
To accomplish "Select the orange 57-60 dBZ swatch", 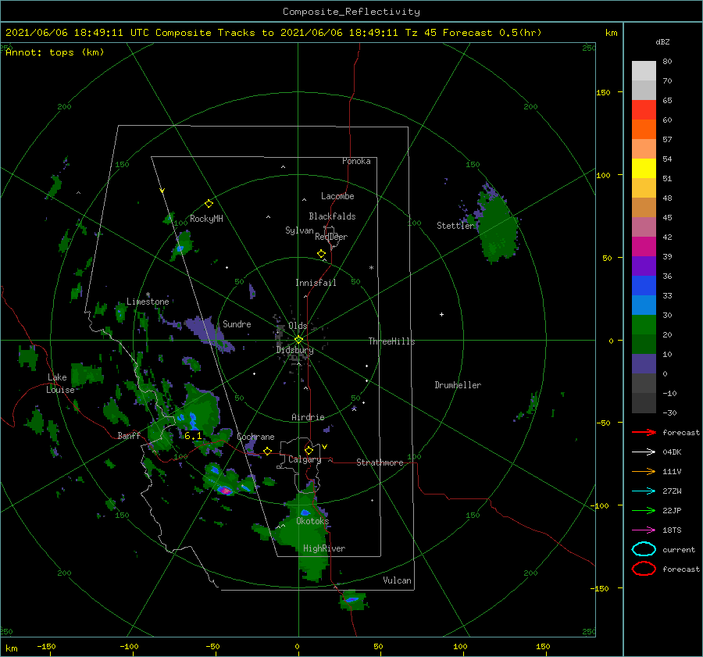I will [x=644, y=129].
